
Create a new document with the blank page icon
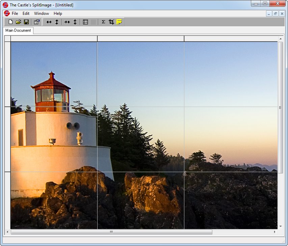pyautogui.click(x=10, y=22)
